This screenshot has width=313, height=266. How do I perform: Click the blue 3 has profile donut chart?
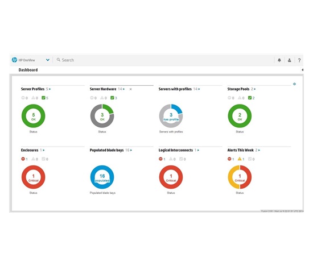[x=171, y=116]
